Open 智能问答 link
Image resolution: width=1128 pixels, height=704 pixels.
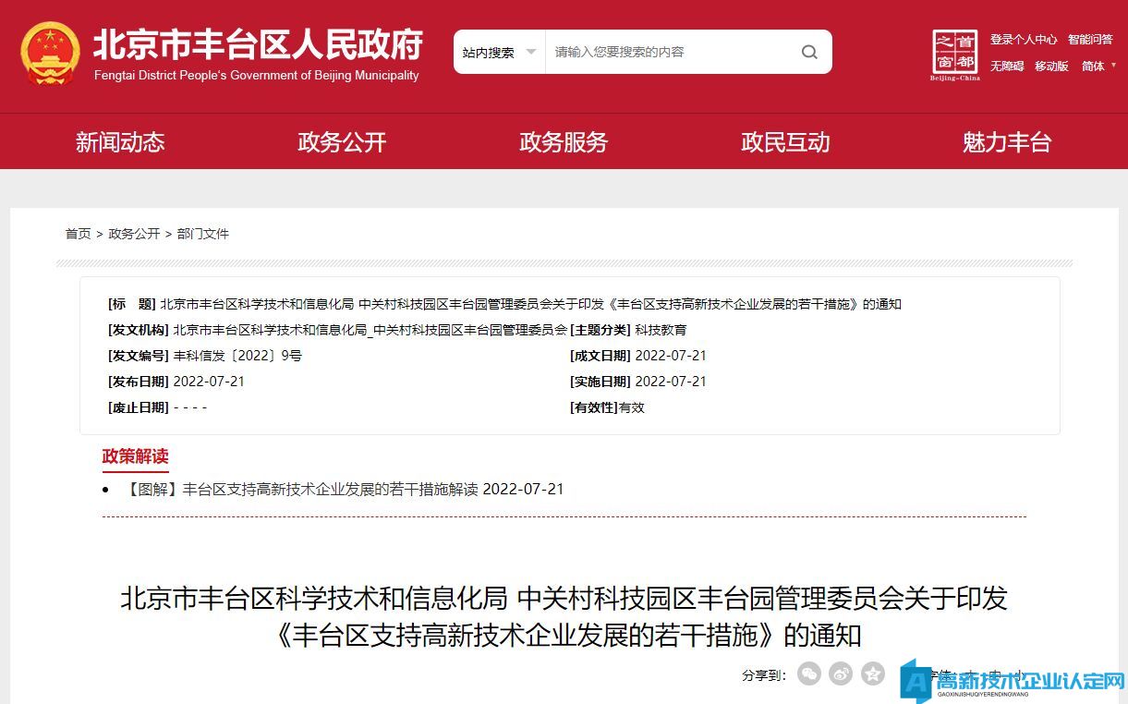click(1090, 40)
